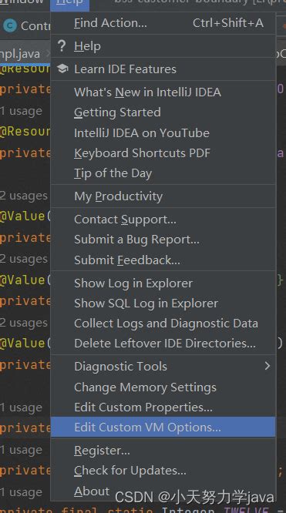Switch to the npl.java editor tab
Image resolution: width=286 pixels, height=513 pixels.
[20, 54]
